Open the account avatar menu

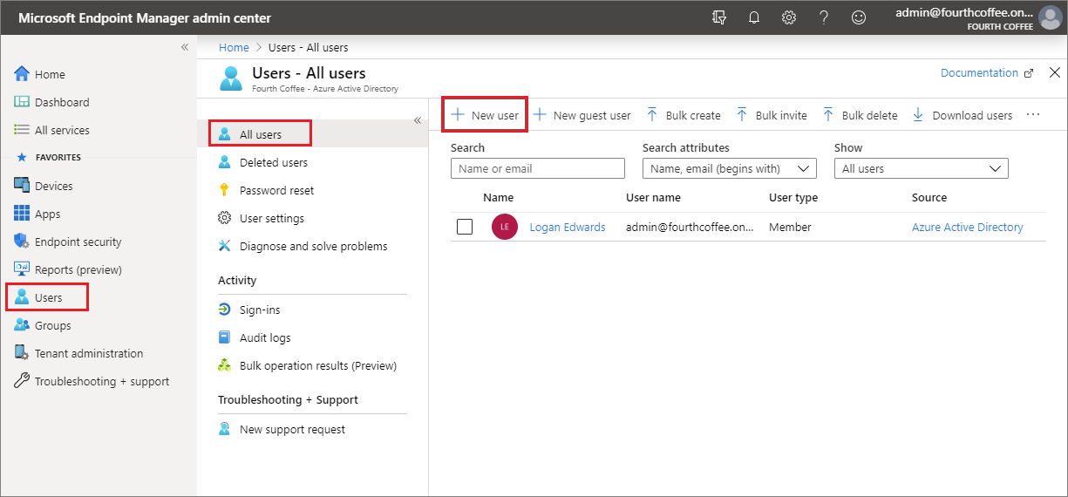[1051, 17]
